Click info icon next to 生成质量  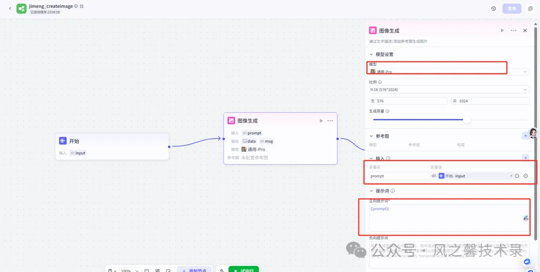click(x=387, y=111)
